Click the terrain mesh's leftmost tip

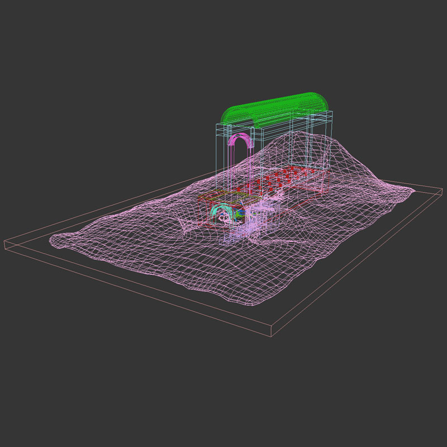coord(51,241)
